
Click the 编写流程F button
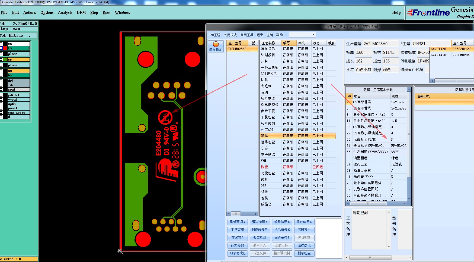pyautogui.click(x=260, y=222)
